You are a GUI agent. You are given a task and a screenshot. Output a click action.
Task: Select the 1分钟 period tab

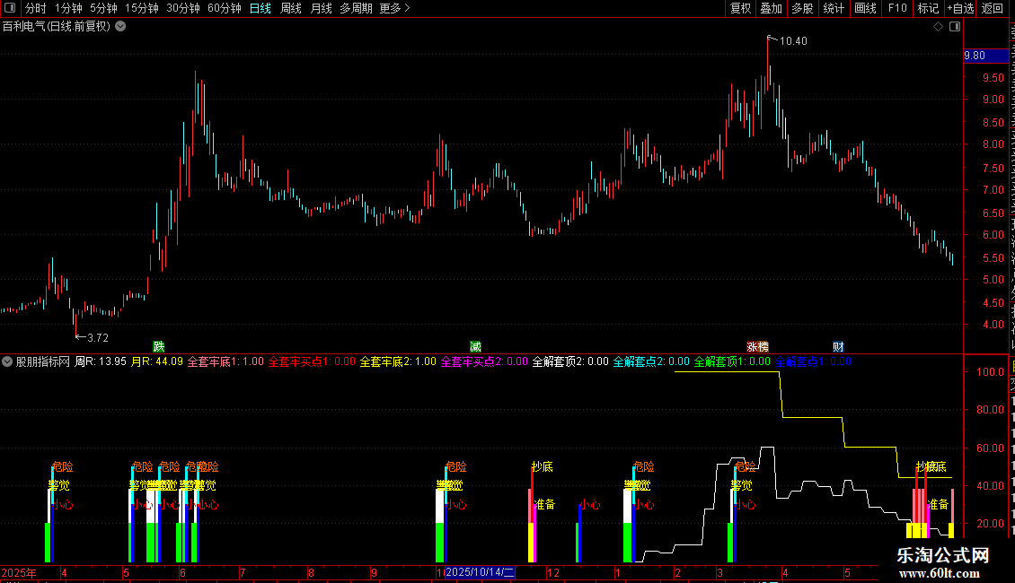pos(68,8)
